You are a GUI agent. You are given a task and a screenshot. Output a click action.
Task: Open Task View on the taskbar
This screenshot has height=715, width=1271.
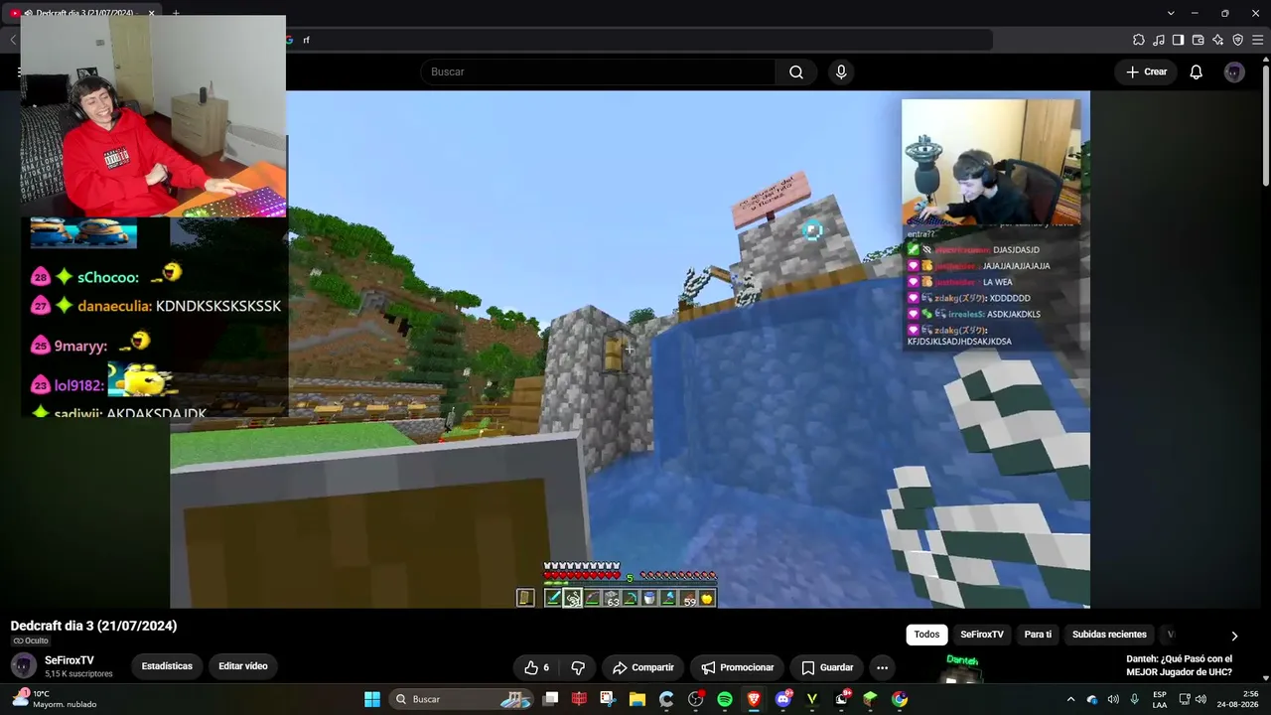tap(551, 699)
